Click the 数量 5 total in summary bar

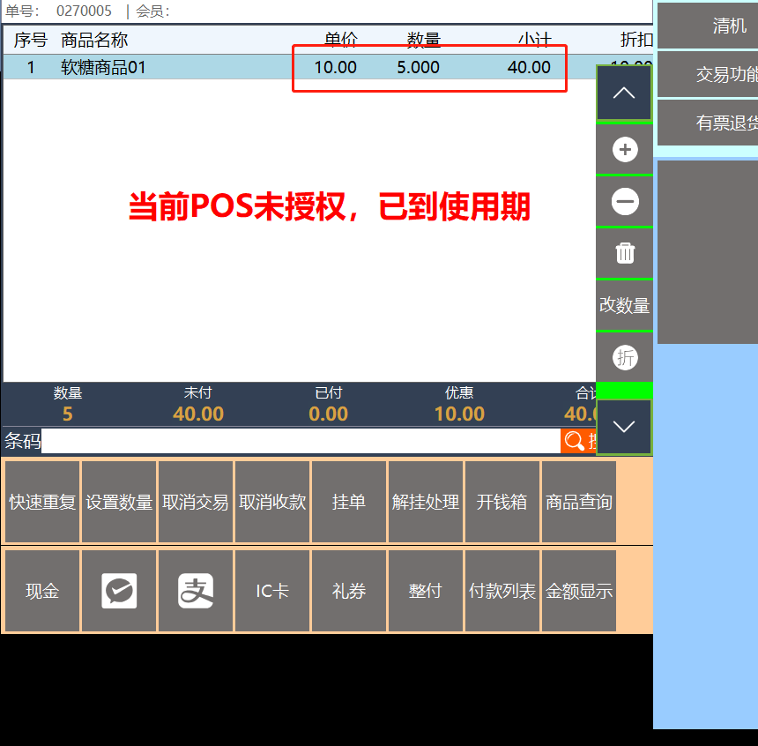(68, 414)
